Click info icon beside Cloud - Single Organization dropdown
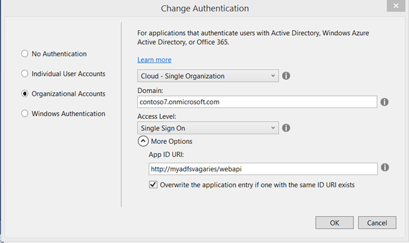Viewport: 409px width, 243px height. [x=286, y=75]
